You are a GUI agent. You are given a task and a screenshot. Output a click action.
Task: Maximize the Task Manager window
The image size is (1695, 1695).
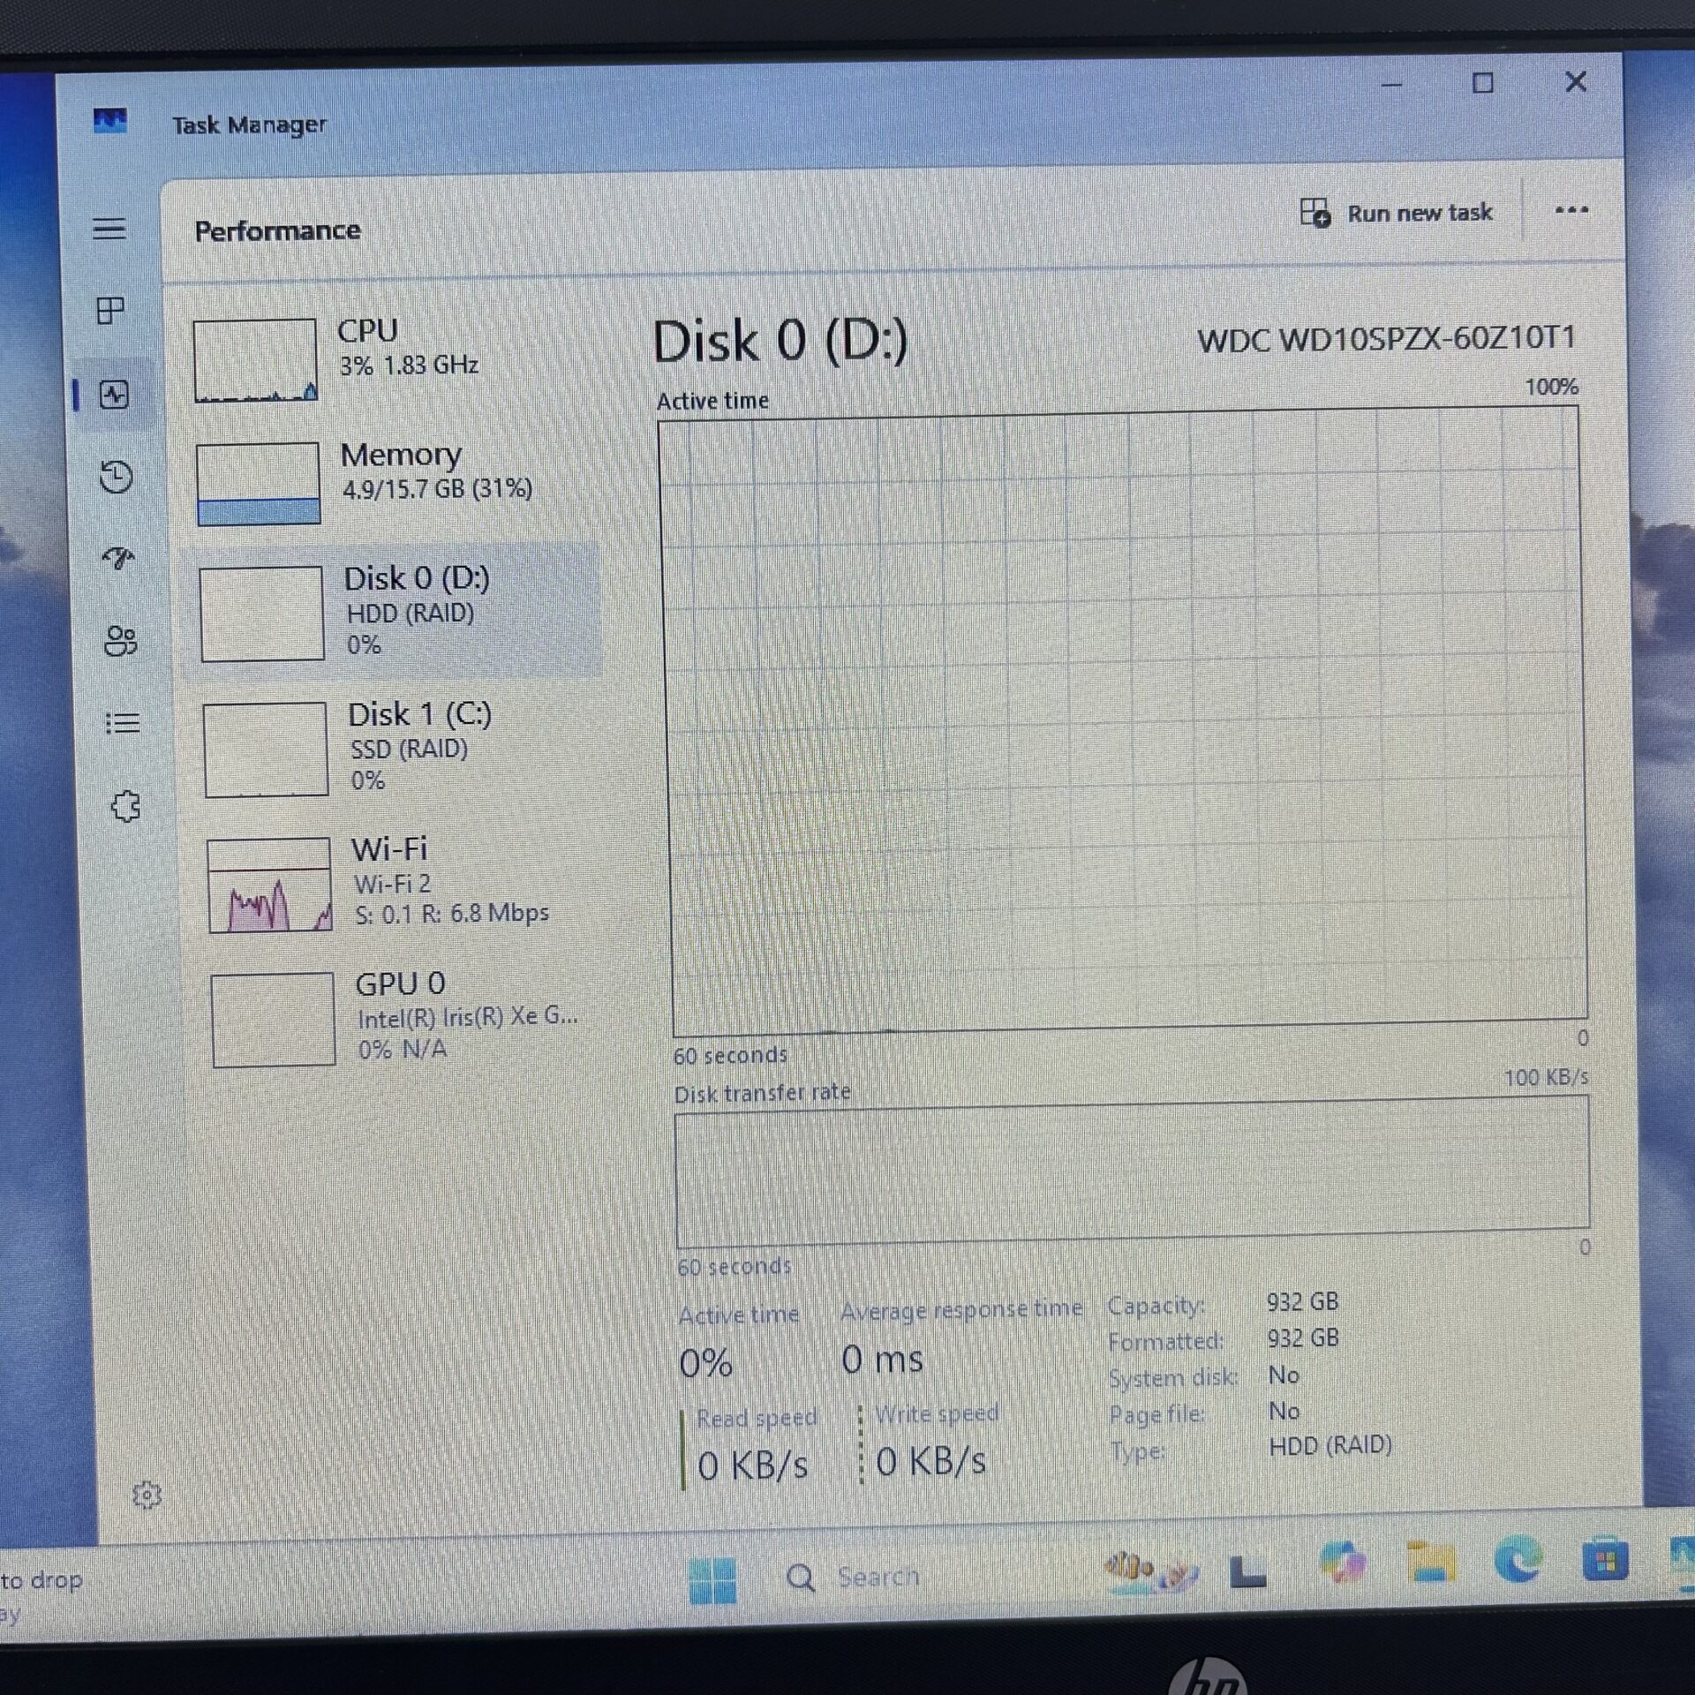pos(1483,83)
